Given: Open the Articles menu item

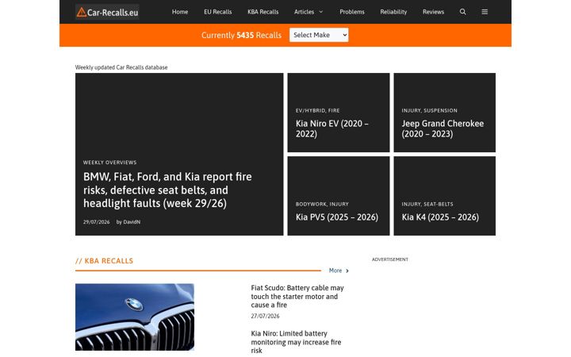Looking at the screenshot, I should click(x=304, y=12).
